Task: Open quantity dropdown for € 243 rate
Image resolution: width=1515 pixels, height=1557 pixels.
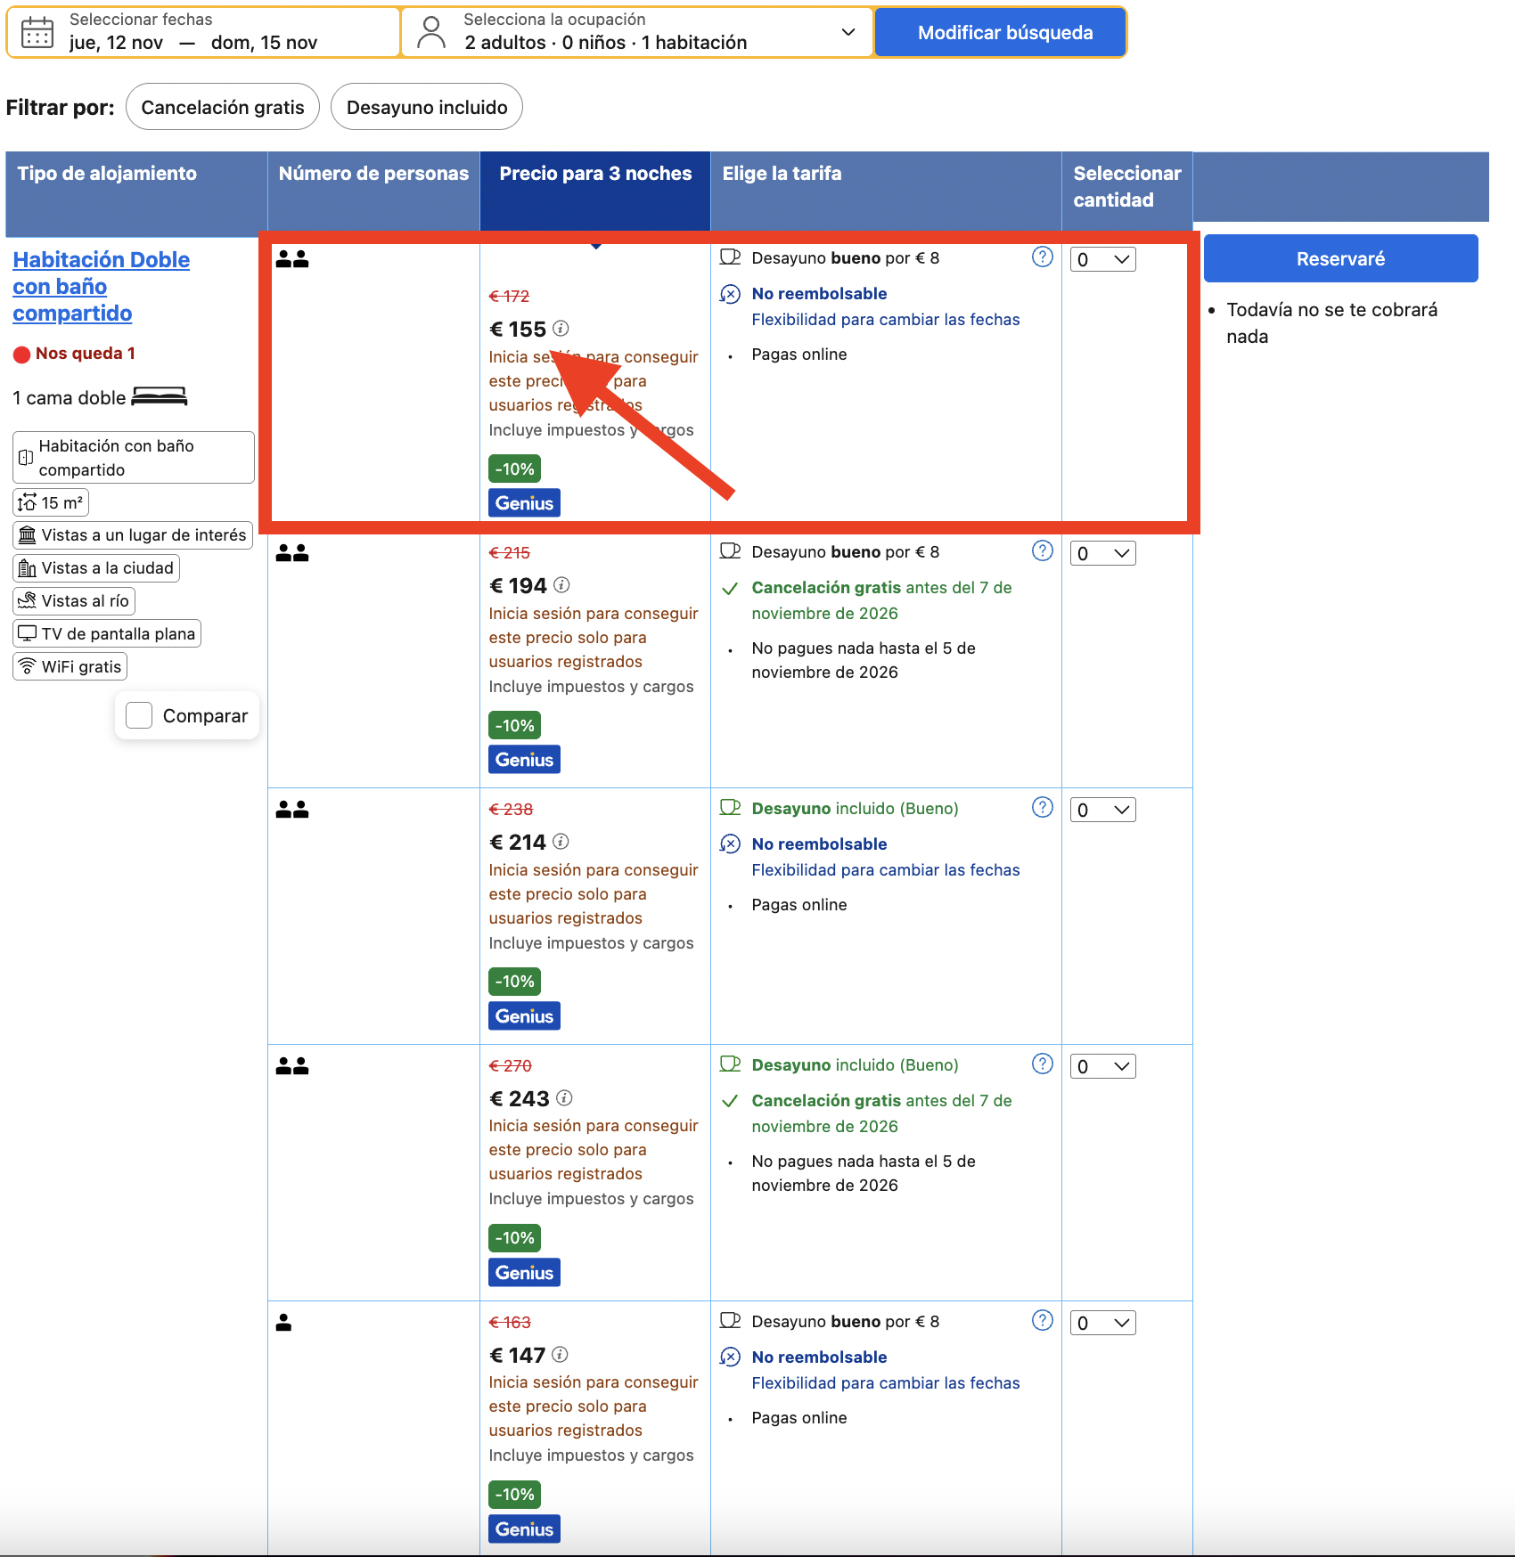Action: click(1102, 1066)
